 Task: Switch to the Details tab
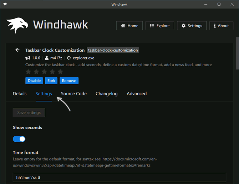pyautogui.click(x=20, y=94)
